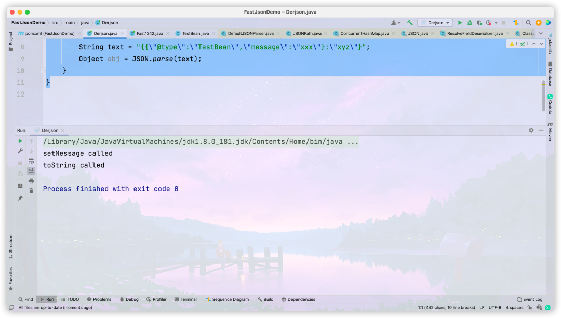This screenshot has width=561, height=318.
Task: Run with coverage shield icon
Action: click(x=479, y=23)
